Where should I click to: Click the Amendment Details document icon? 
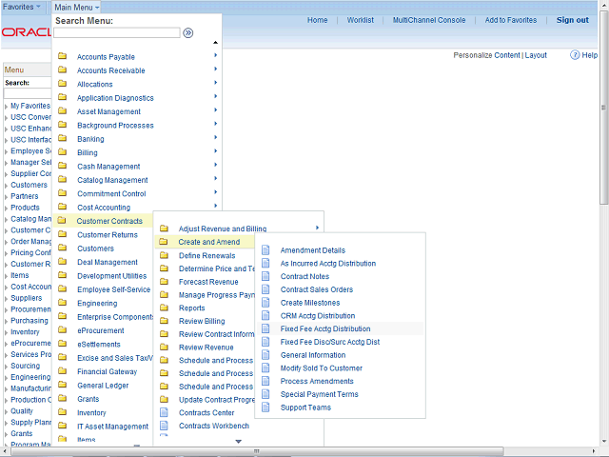coord(266,250)
